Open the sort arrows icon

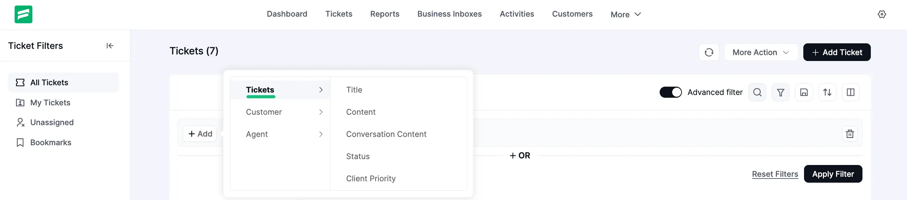point(827,92)
